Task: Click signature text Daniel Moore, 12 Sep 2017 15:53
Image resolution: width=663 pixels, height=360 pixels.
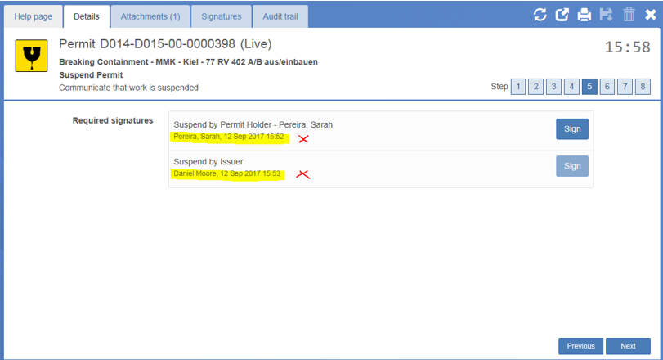Action: 227,173
